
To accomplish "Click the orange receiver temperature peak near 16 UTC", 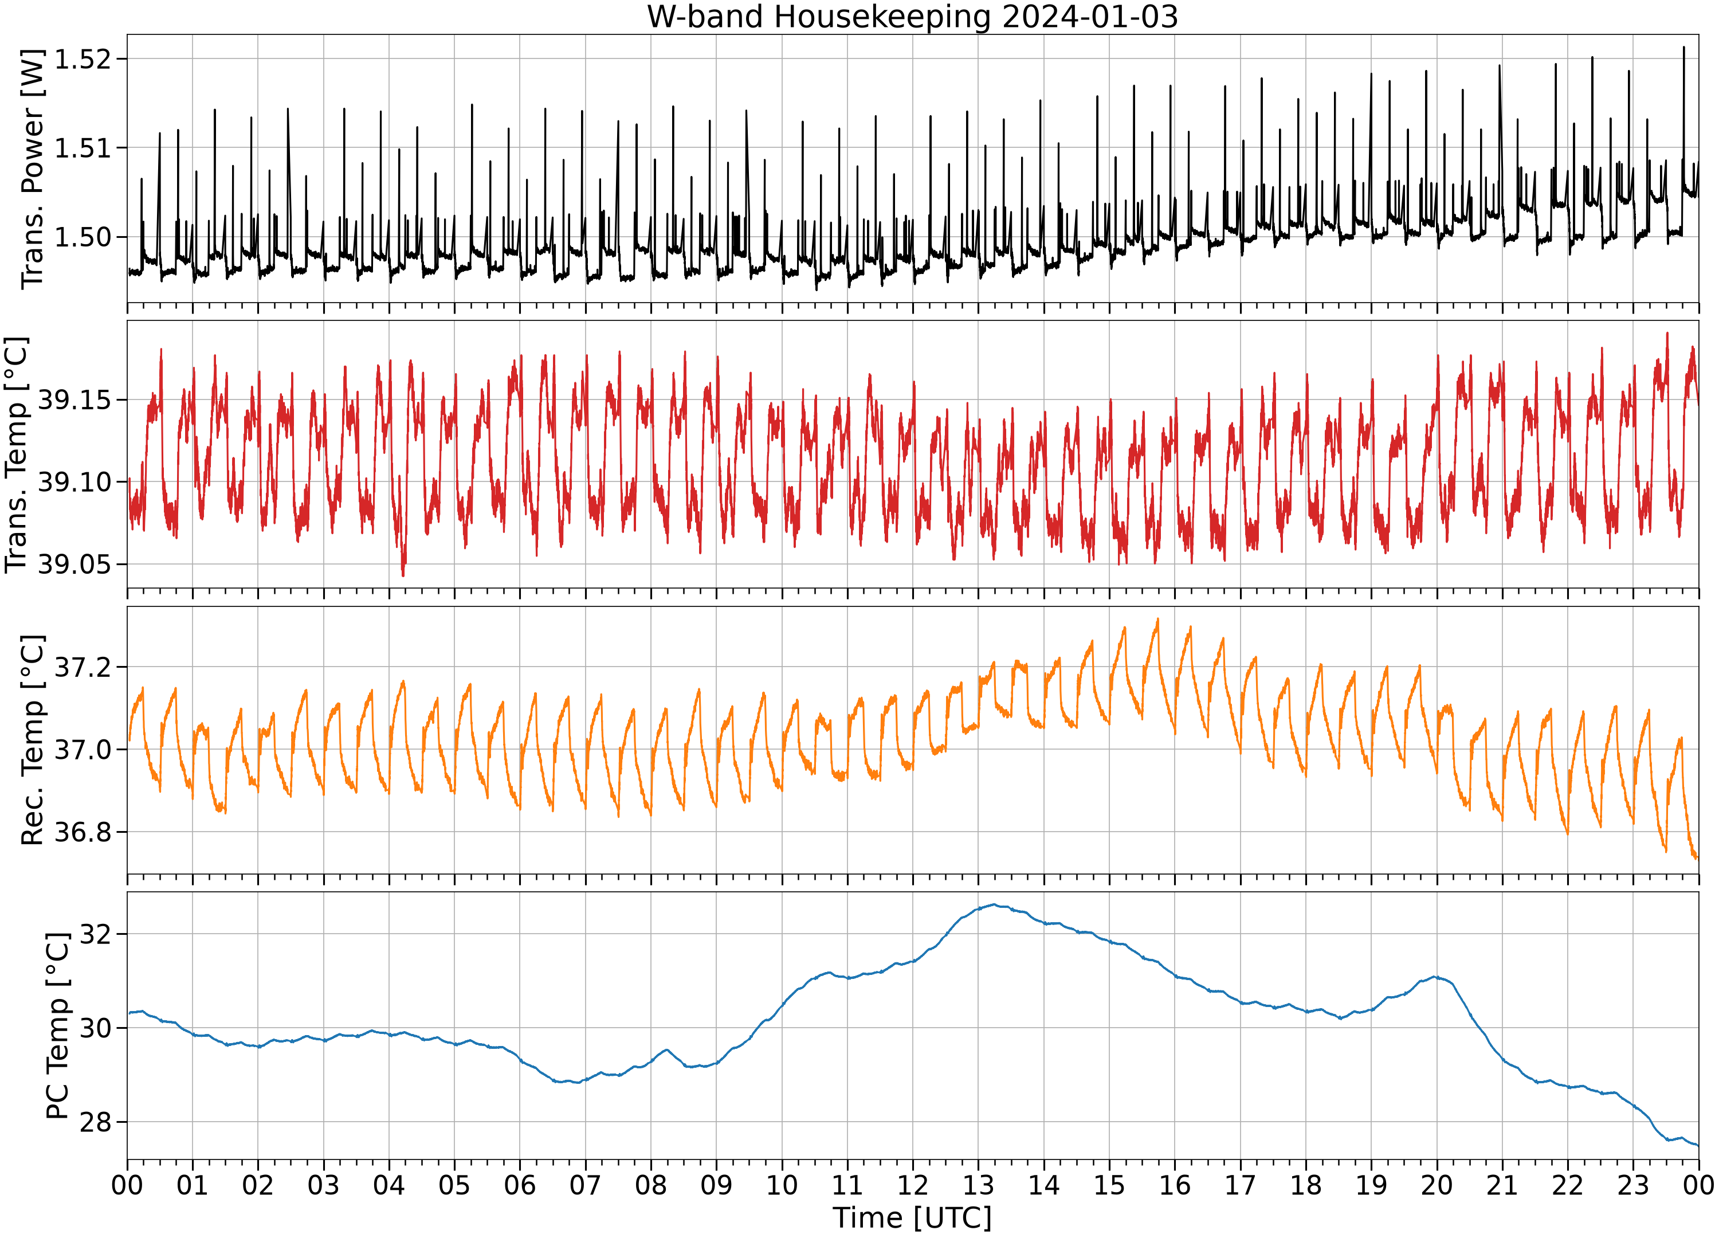I will point(1157,620).
